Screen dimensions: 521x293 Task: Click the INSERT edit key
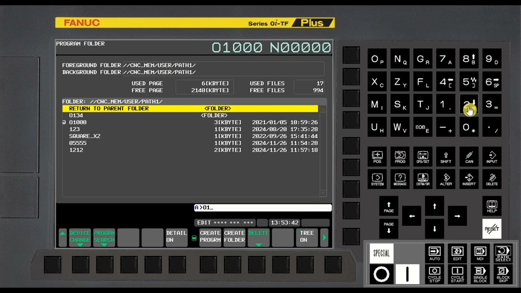coord(469,179)
